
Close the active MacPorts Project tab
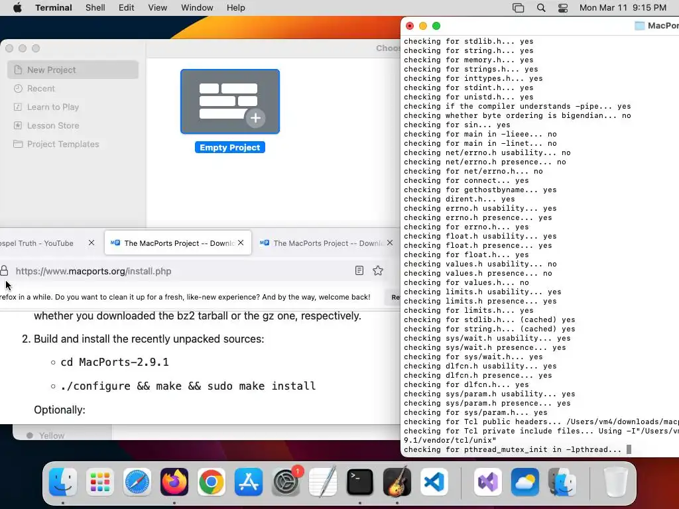tap(241, 243)
